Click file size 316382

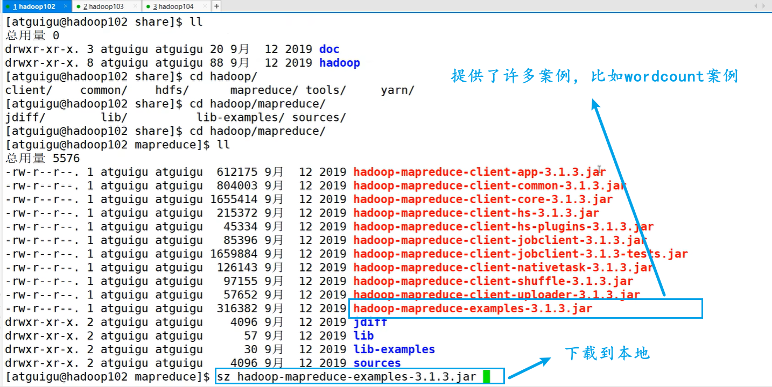237,309
